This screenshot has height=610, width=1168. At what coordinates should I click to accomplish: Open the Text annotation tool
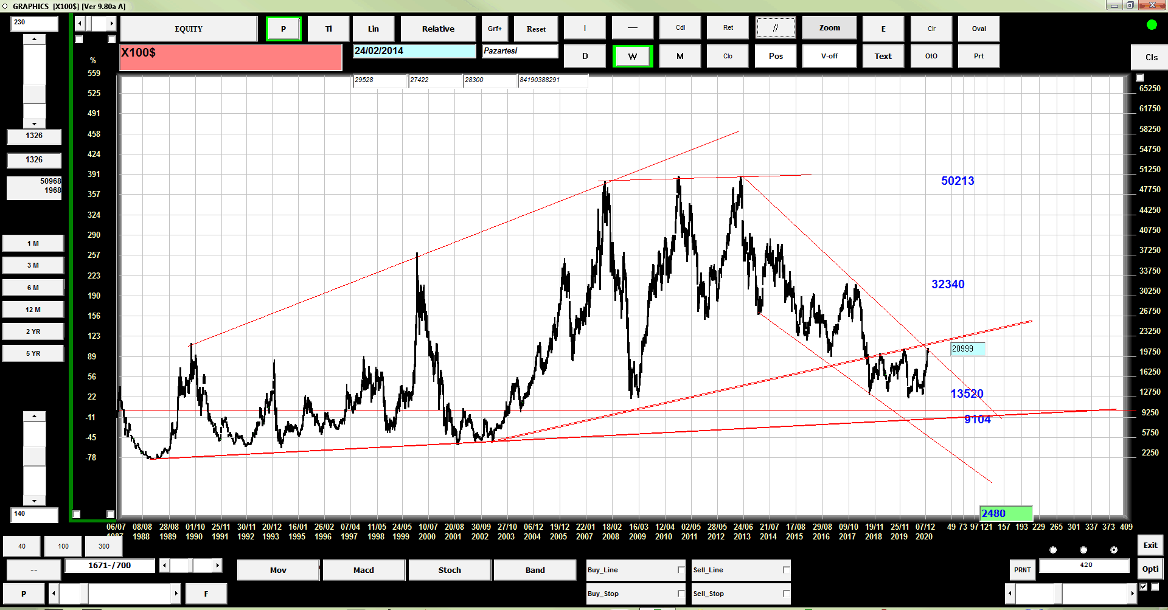tap(883, 56)
